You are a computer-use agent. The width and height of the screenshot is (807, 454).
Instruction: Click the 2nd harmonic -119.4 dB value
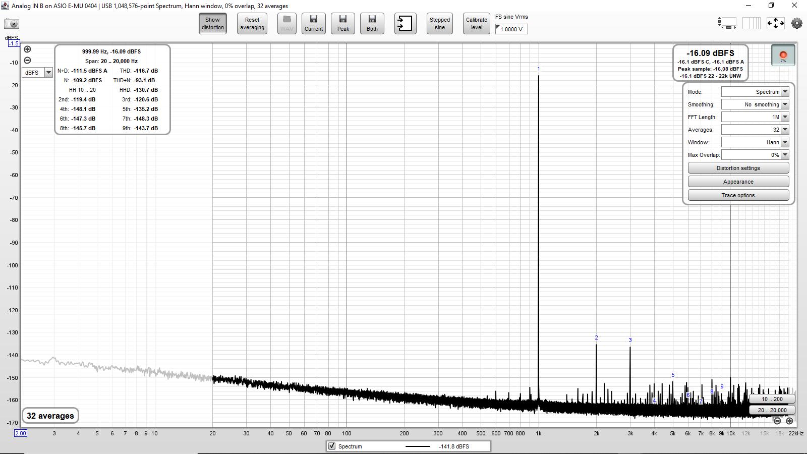click(83, 99)
